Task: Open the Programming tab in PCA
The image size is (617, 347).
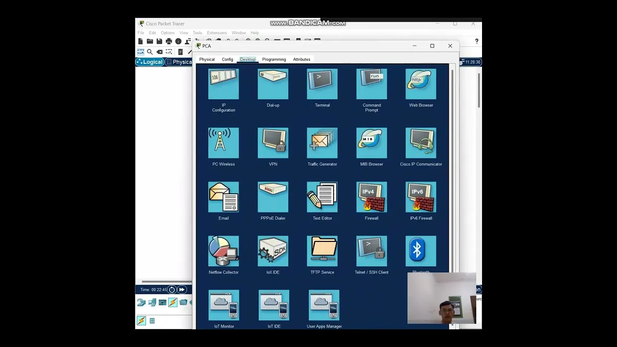Action: pos(274,59)
